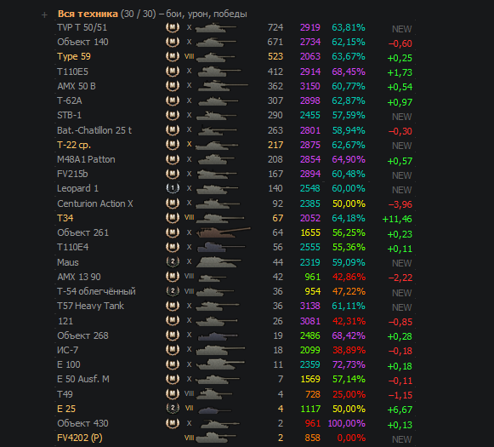The width and height of the screenshot is (494, 447).
Task: Click the 72,73% win rate of E 100
Action: point(349,364)
